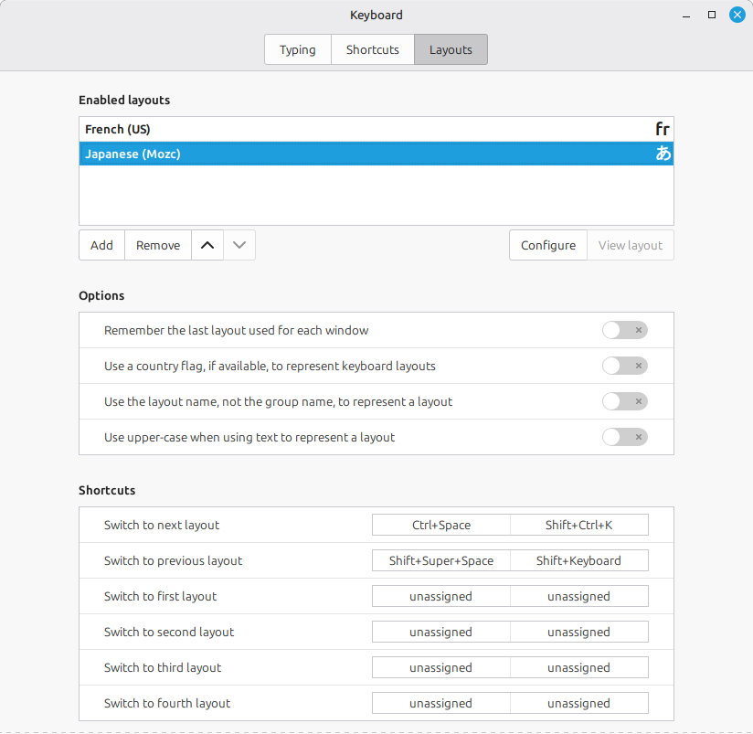The height and width of the screenshot is (734, 753).
Task: Toggle country flag for keyboard layouts
Action: [x=625, y=366]
